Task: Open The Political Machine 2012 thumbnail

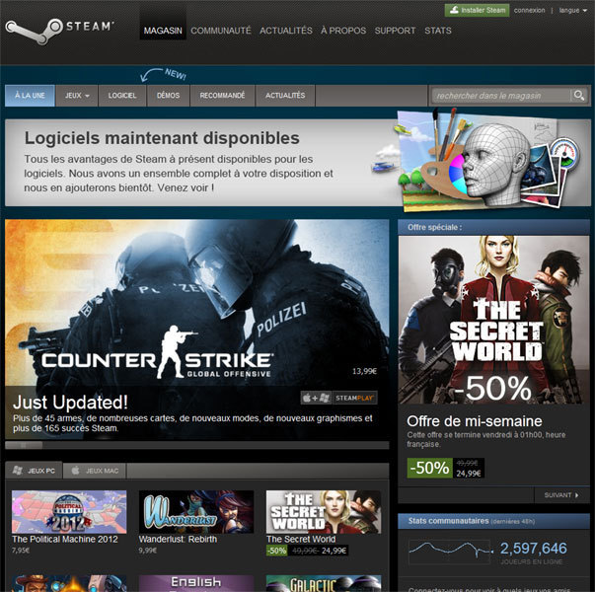Action: tap(69, 511)
